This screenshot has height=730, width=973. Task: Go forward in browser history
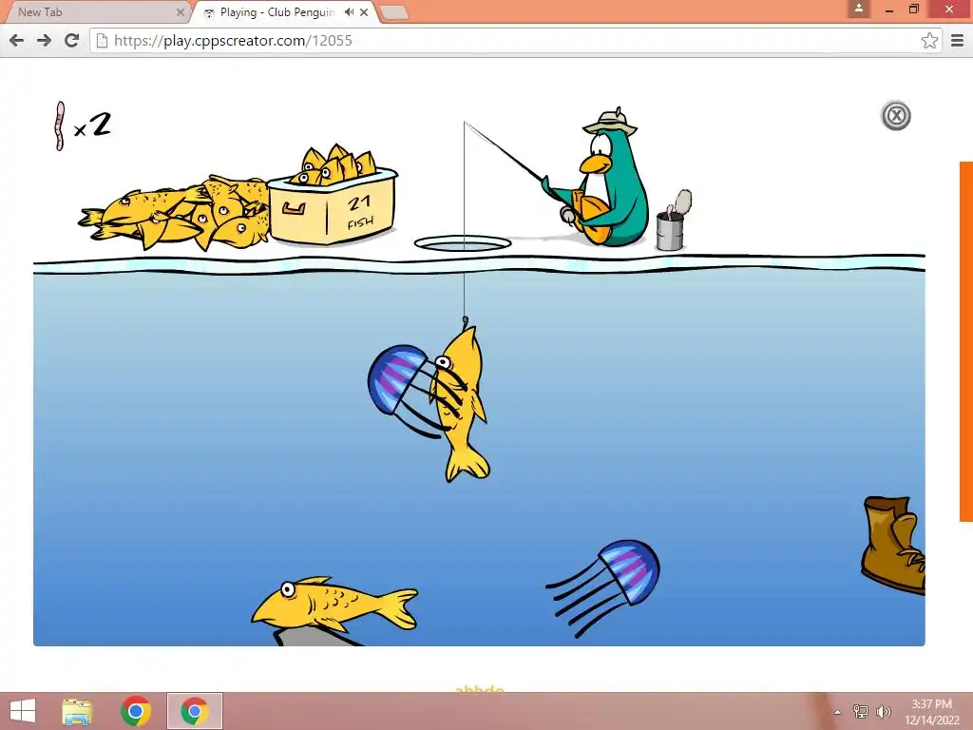pos(44,40)
